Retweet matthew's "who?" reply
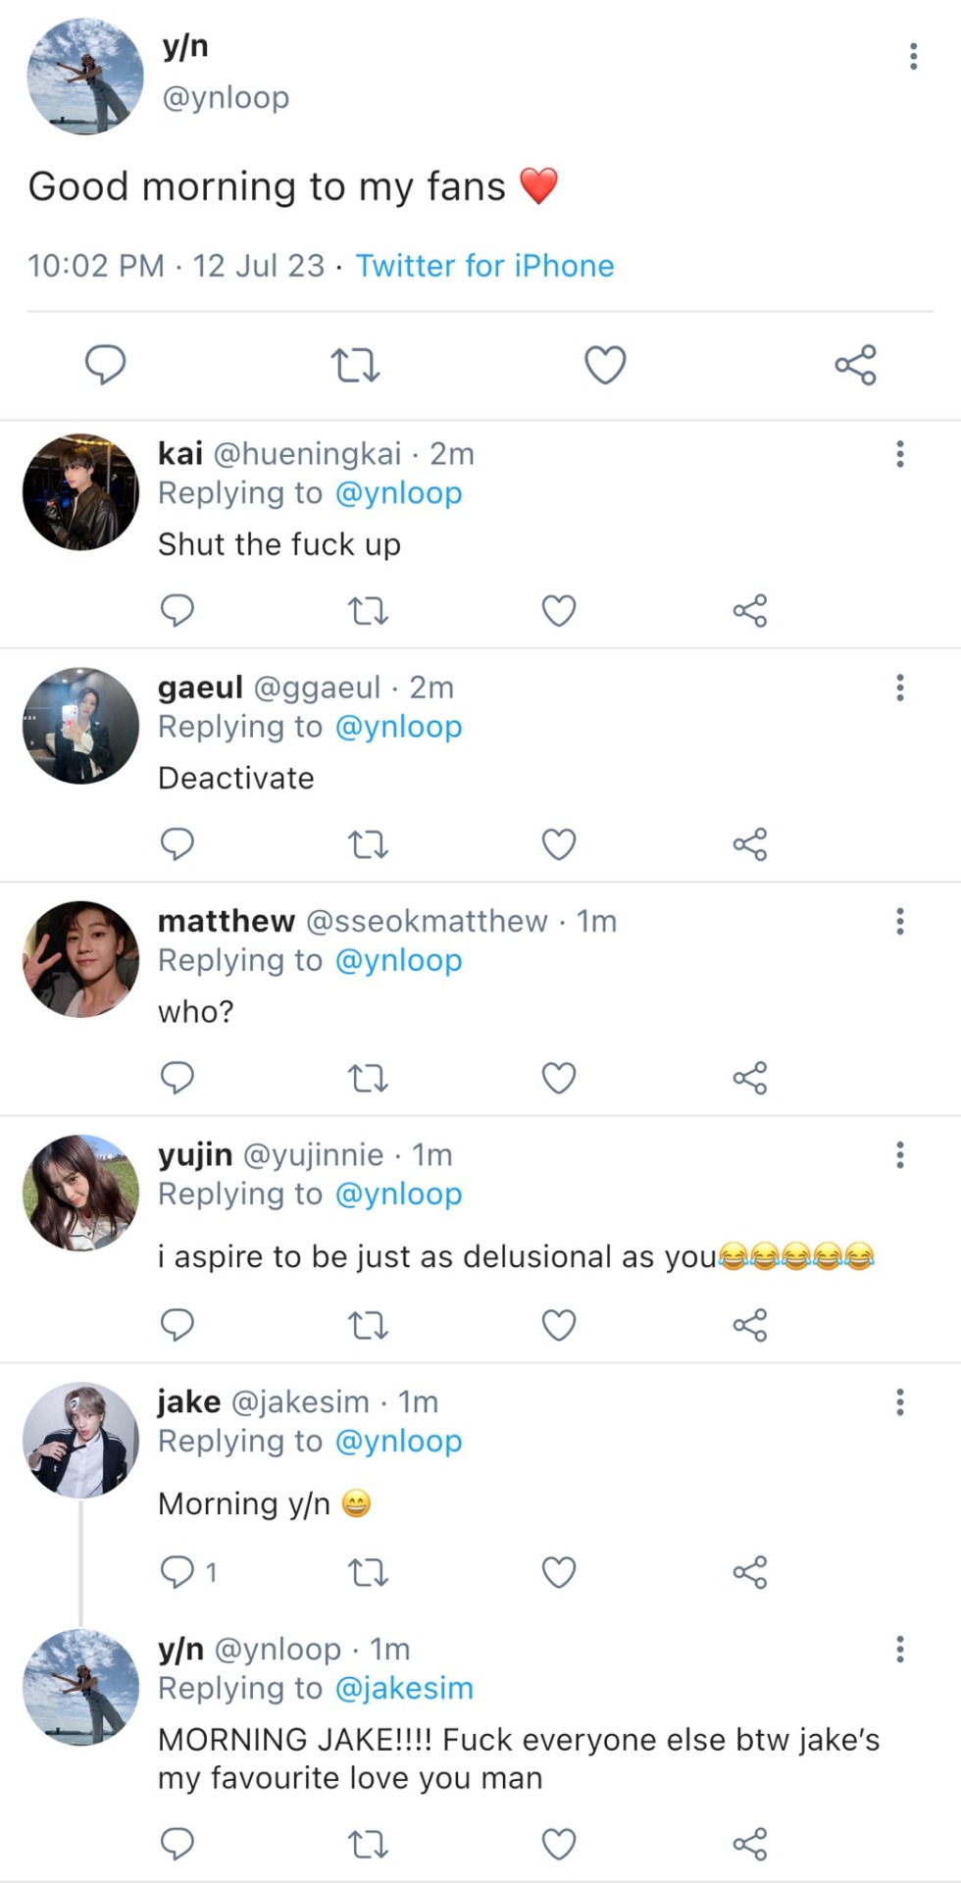 (369, 1078)
